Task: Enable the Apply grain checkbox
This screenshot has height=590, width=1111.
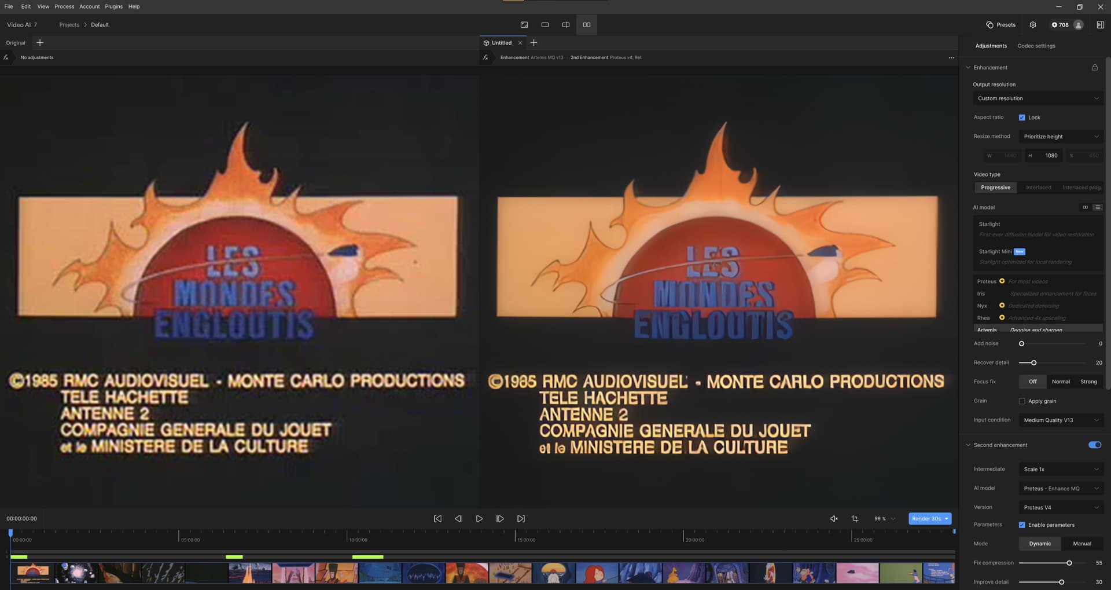Action: point(1022,401)
